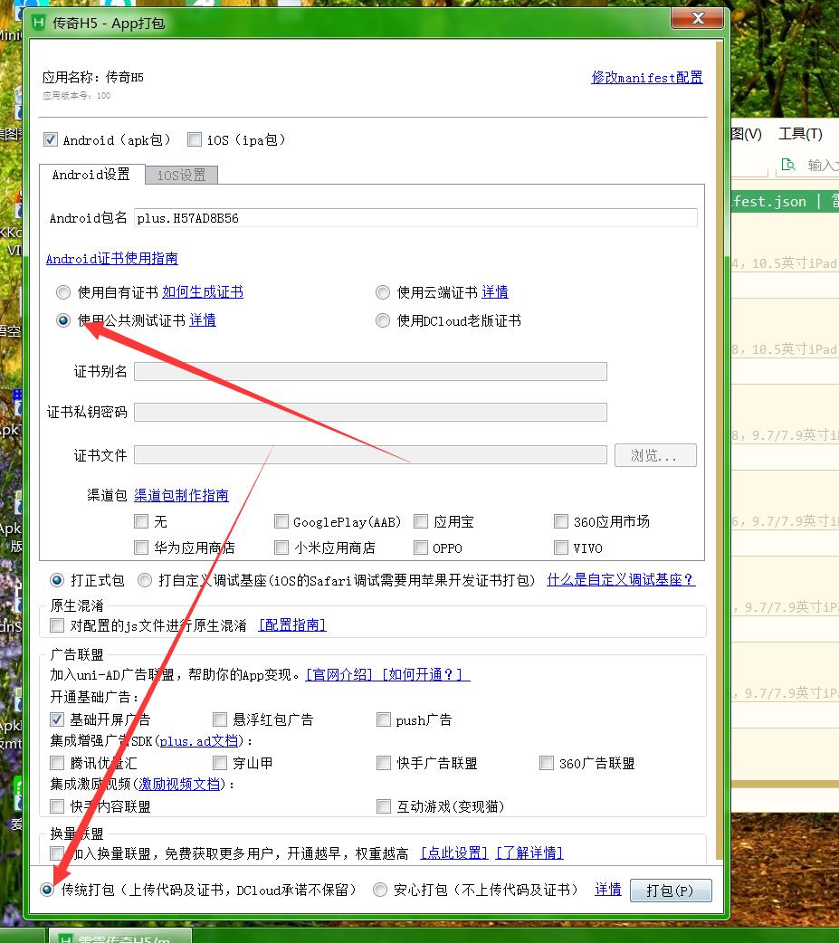The image size is (839, 943).
Task: Toggle the 基础开屏广告 checkbox
Action: point(58,719)
